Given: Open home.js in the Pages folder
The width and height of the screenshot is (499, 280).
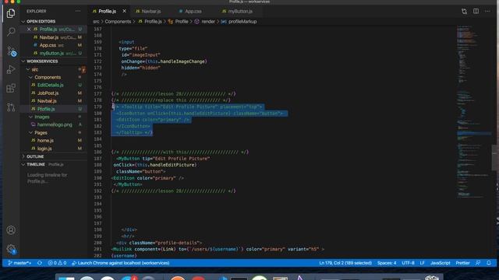Looking at the screenshot, I should pos(45,140).
